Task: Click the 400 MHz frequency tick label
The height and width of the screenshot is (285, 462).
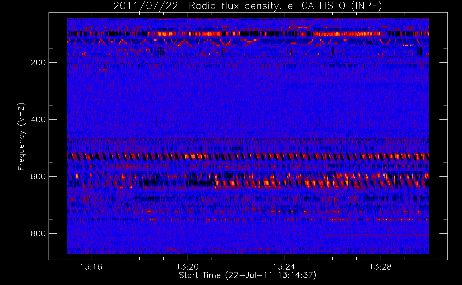Action: pyautogui.click(x=38, y=120)
